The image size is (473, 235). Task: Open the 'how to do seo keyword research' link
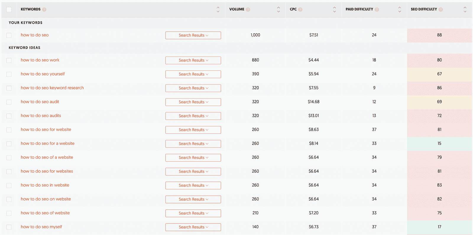click(x=52, y=88)
